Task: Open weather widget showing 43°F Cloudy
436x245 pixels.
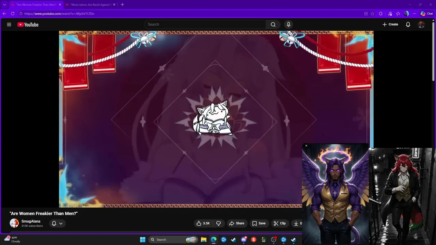Action: tap(12, 240)
